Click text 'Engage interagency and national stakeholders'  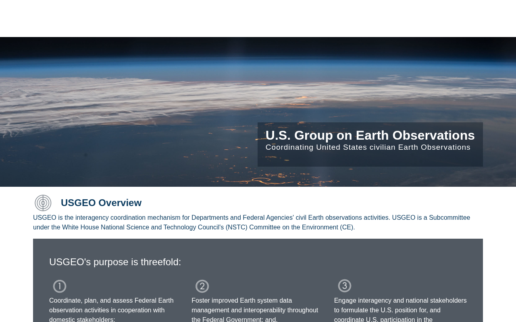click(400, 301)
